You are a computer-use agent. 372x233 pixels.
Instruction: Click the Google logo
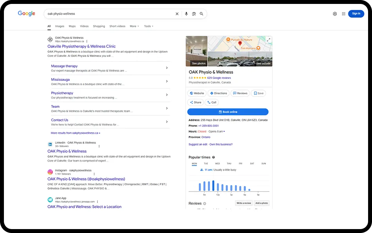pyautogui.click(x=26, y=14)
